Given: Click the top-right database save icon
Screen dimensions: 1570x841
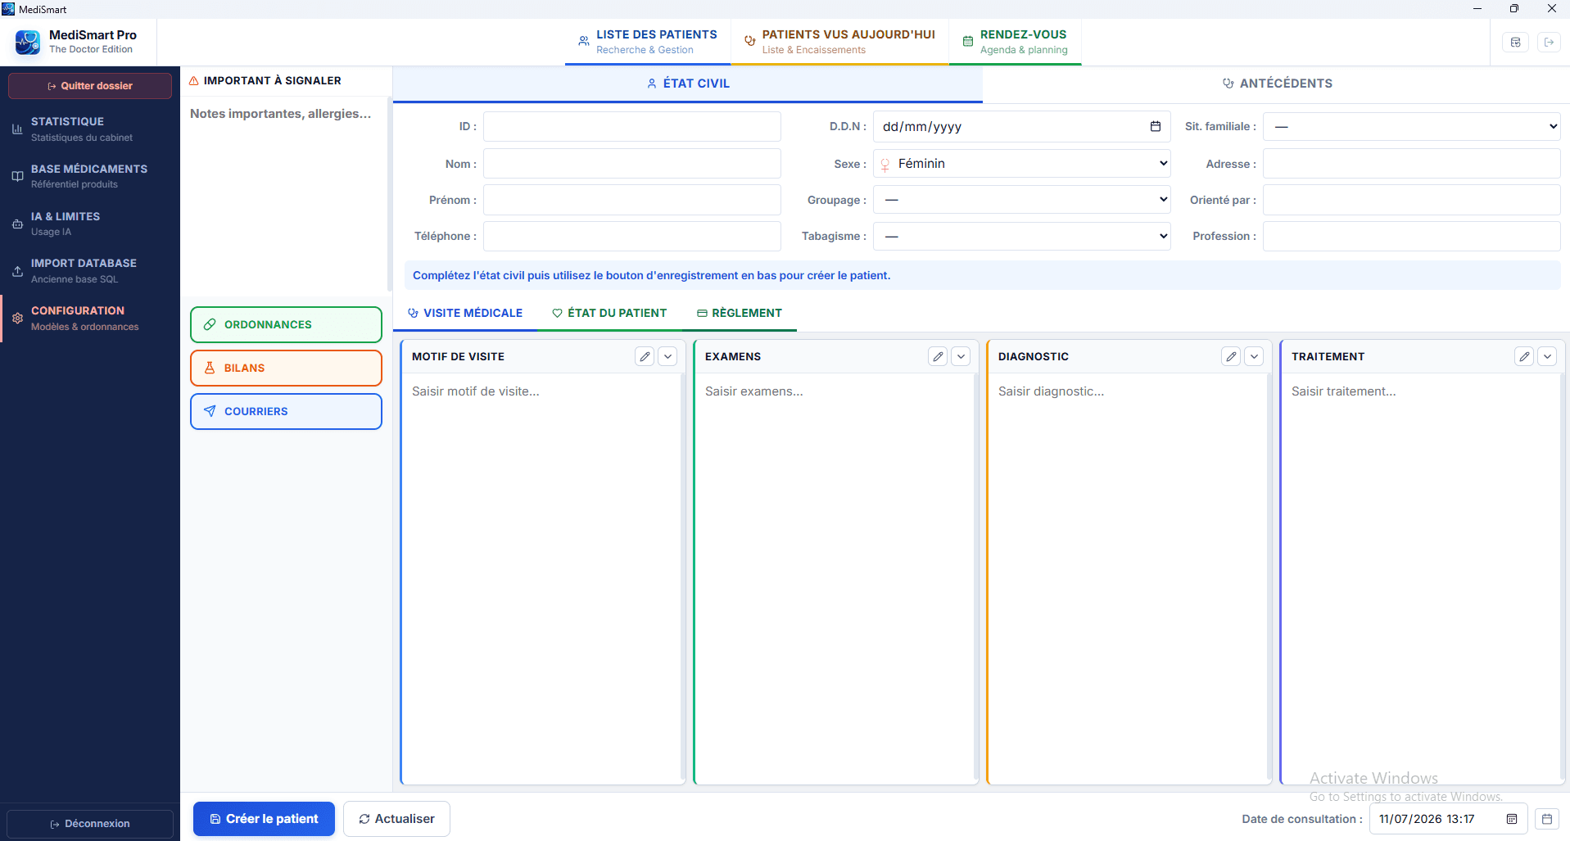Looking at the screenshot, I should [1516, 42].
